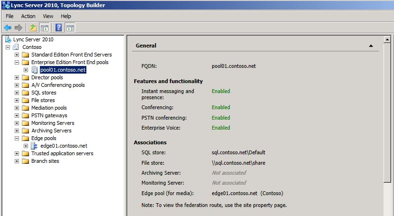The width and height of the screenshot is (394, 216).
Task: Select A/V Conferencing pools tree item
Action: 58,85
